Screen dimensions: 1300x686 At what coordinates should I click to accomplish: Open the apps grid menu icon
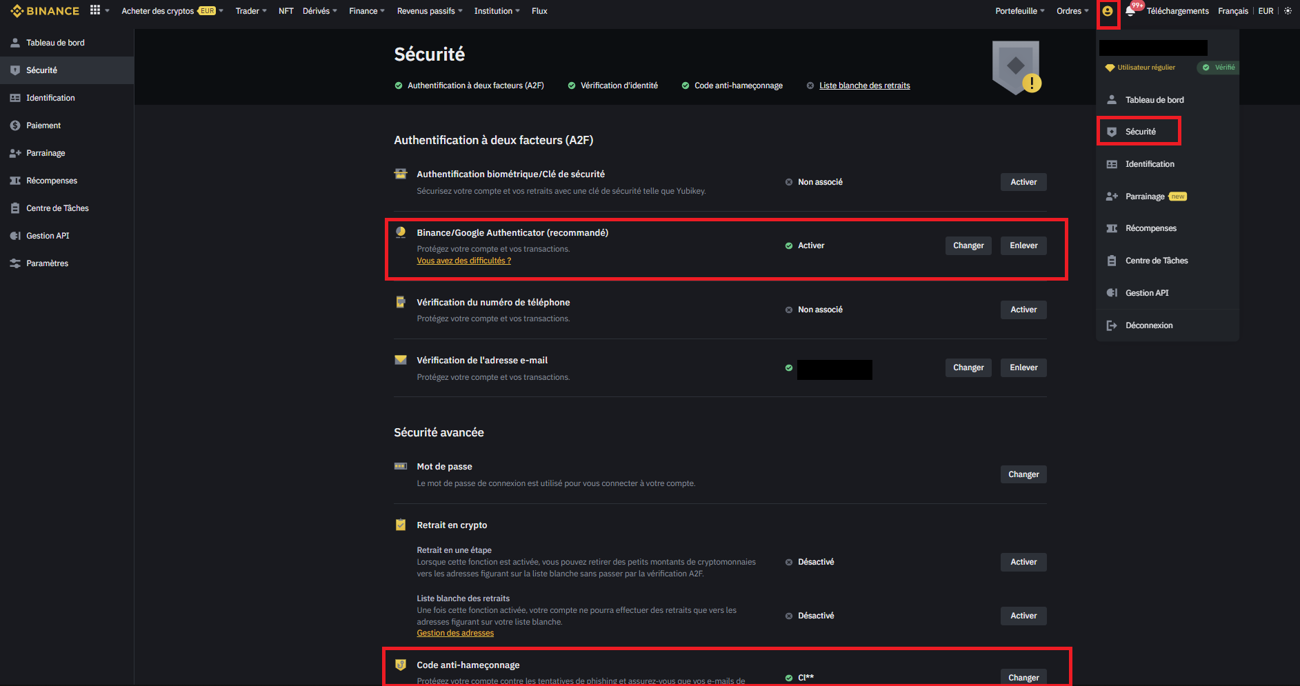[x=95, y=10]
